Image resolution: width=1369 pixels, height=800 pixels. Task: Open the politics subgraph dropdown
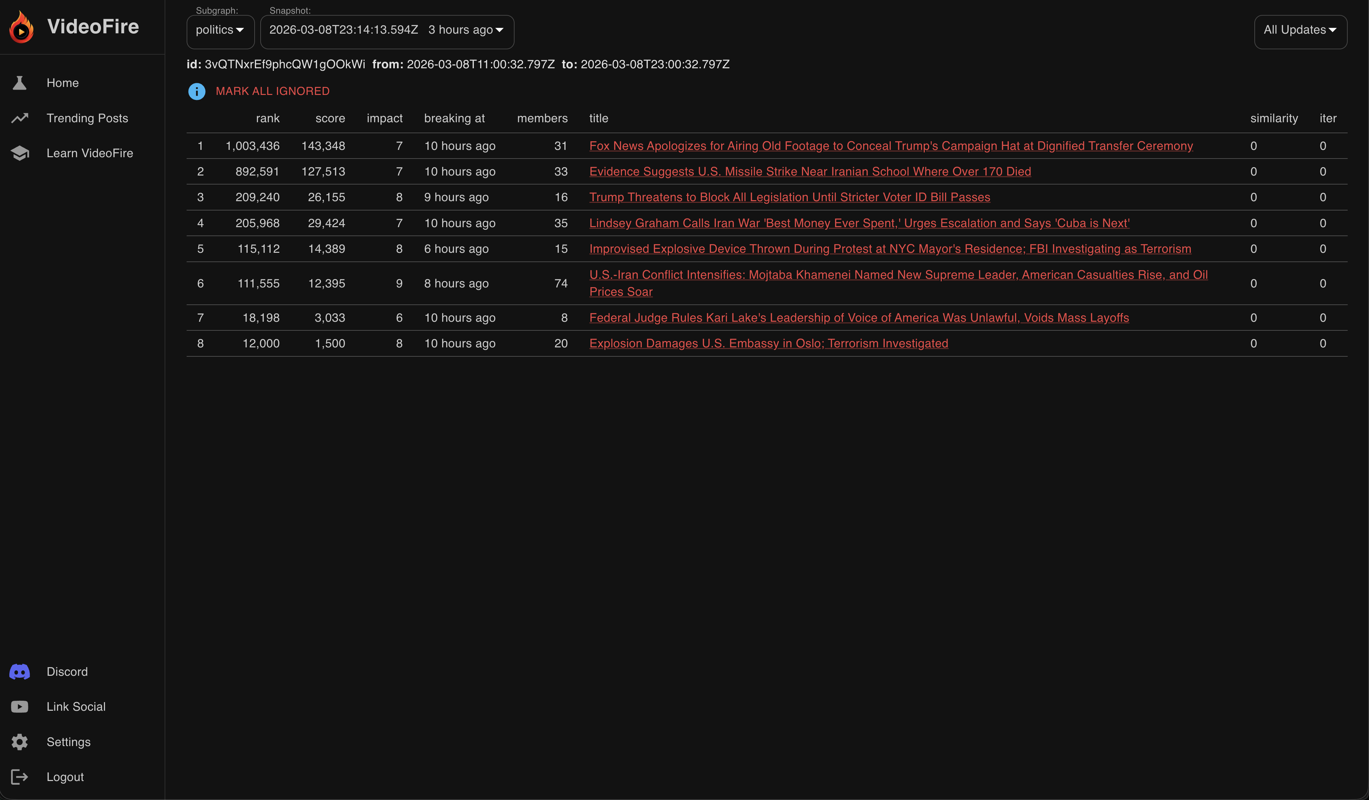221,32
